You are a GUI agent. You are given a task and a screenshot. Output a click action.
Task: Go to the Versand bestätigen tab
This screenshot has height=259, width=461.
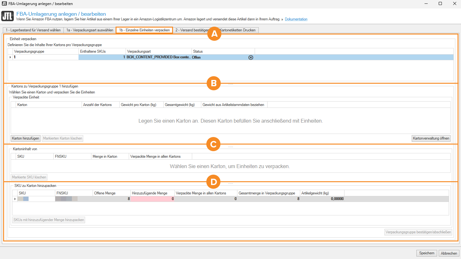pos(192,30)
